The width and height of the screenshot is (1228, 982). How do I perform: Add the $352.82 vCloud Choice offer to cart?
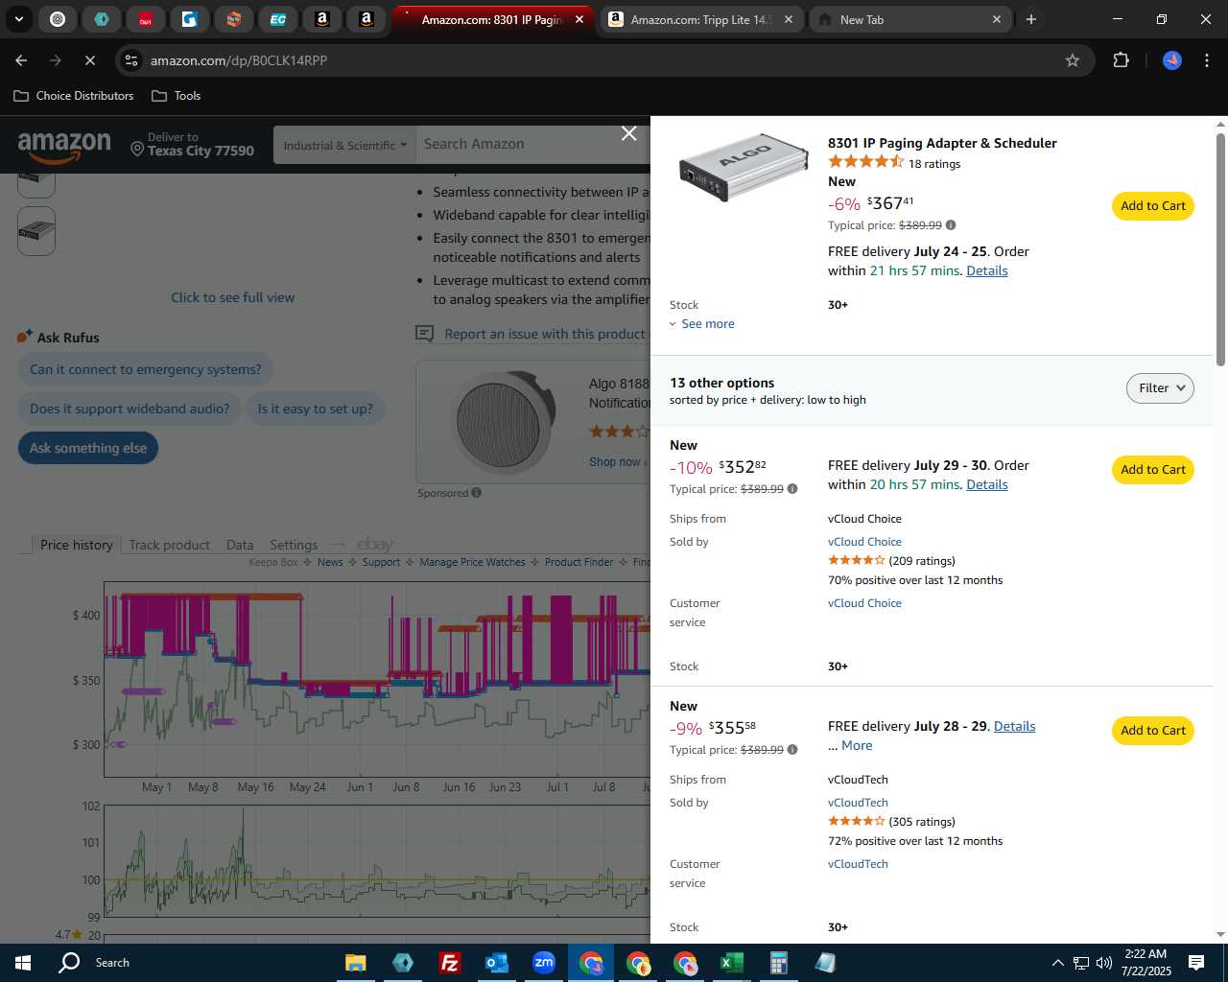pyautogui.click(x=1153, y=470)
